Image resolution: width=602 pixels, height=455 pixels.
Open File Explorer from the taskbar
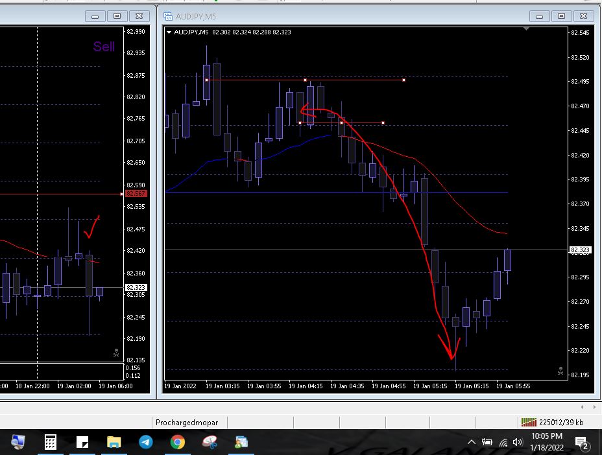pyautogui.click(x=114, y=442)
